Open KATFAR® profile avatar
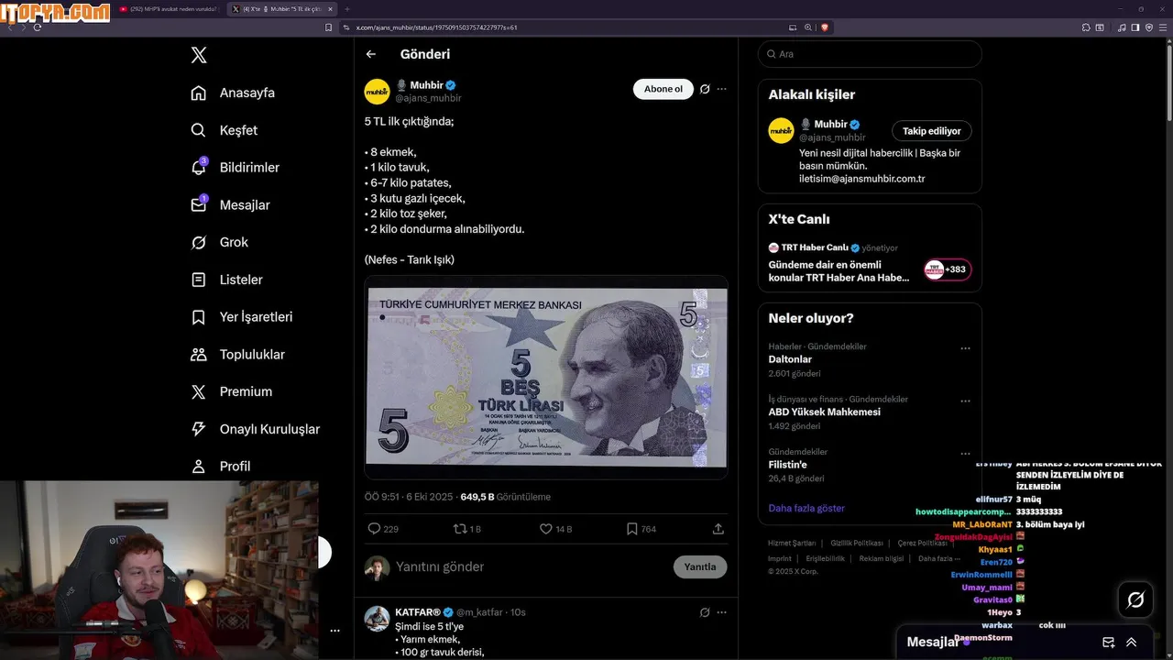1173x660 pixels. [377, 619]
